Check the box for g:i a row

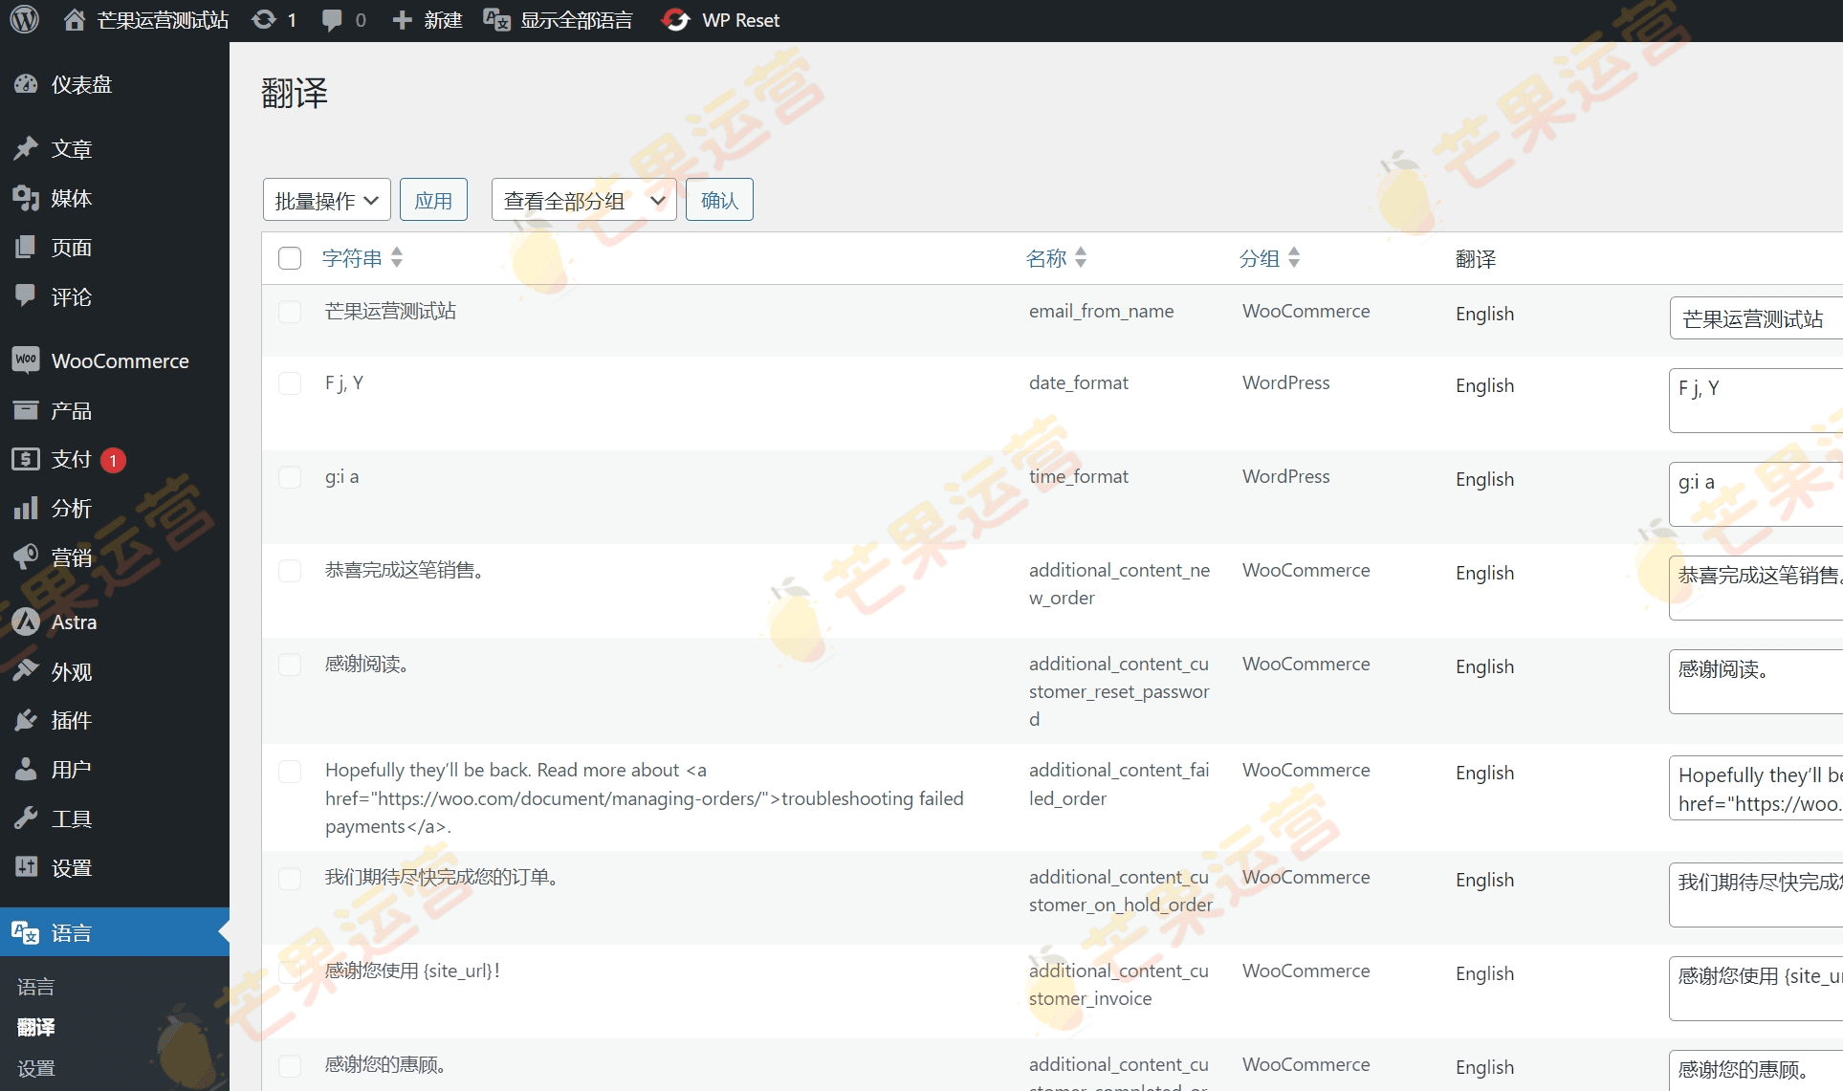(x=290, y=477)
